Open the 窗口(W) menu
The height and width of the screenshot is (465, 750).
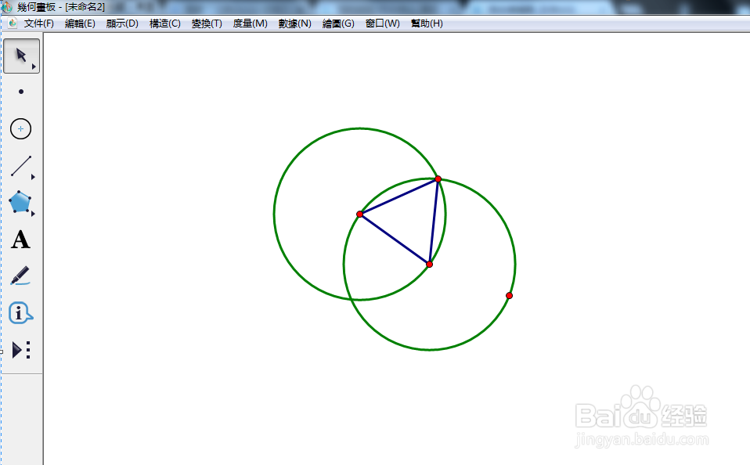coord(382,23)
